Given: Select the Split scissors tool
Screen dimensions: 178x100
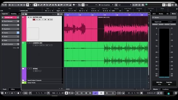Looking at the screenshot, I should coord(47,5).
